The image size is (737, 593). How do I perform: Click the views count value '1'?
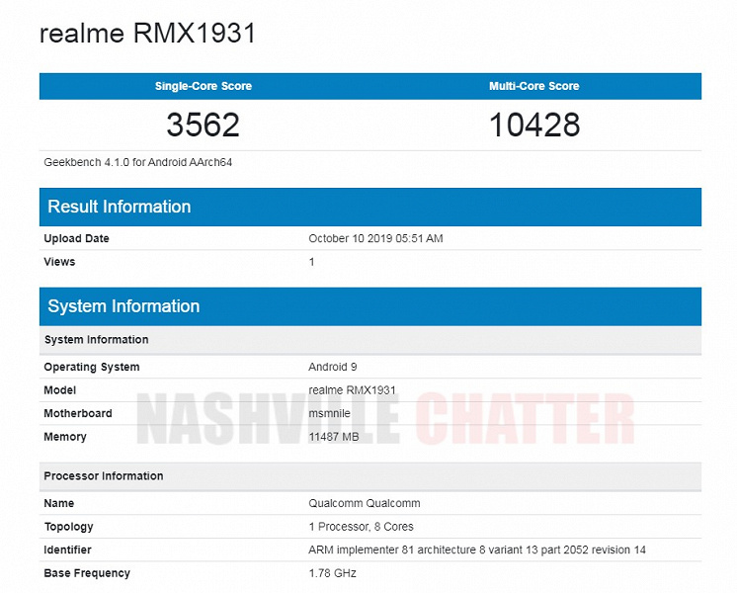pos(311,262)
